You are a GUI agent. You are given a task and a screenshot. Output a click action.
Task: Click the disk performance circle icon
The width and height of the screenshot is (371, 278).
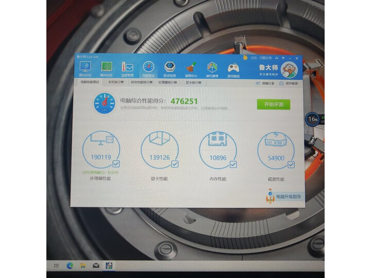(x=276, y=150)
